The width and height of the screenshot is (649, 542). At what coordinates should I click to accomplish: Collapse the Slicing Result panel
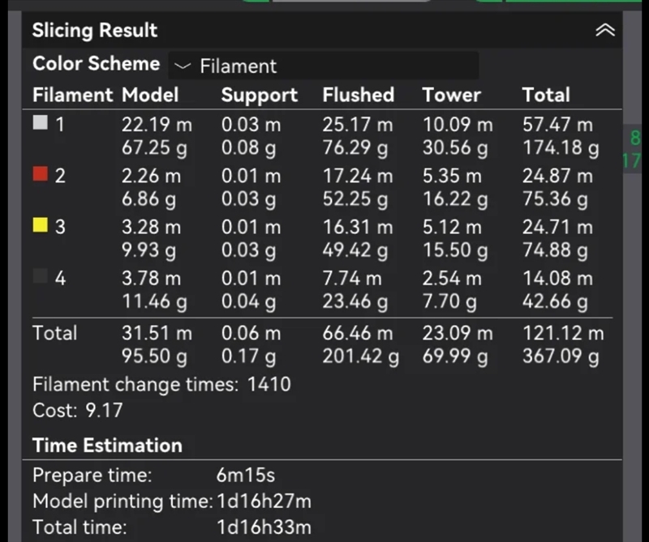605,31
